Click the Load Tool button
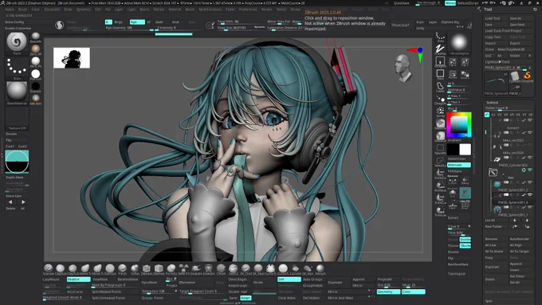542x305 pixels. point(493,18)
